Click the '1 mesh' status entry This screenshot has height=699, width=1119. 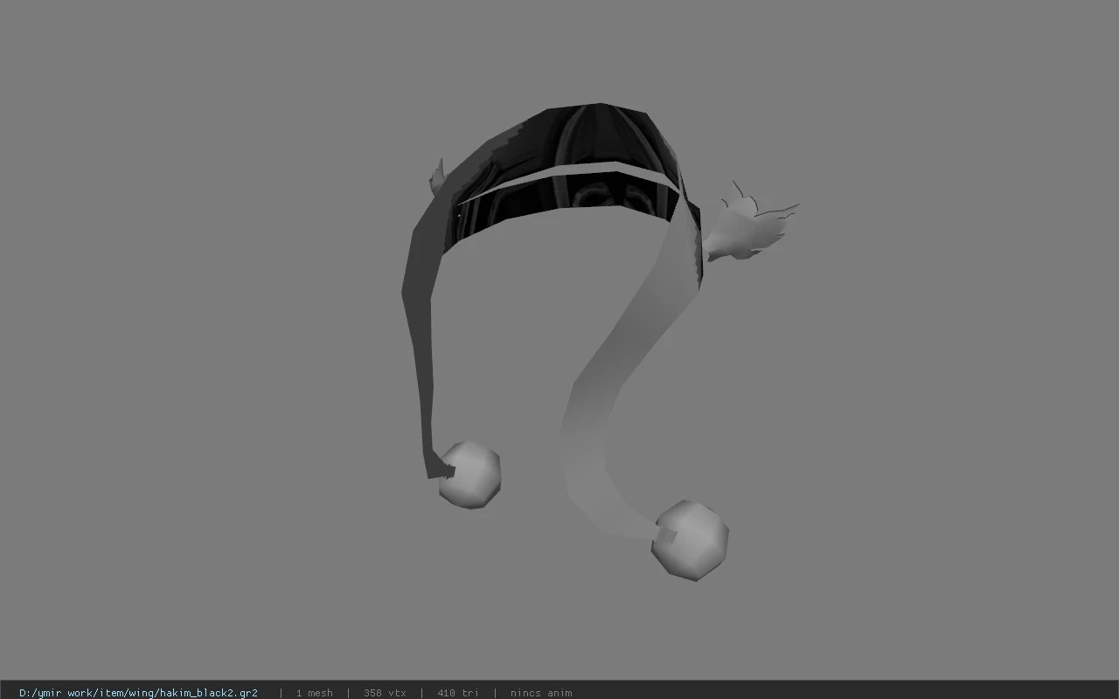314,693
